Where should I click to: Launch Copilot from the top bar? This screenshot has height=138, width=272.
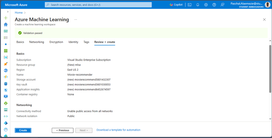point(176,5)
